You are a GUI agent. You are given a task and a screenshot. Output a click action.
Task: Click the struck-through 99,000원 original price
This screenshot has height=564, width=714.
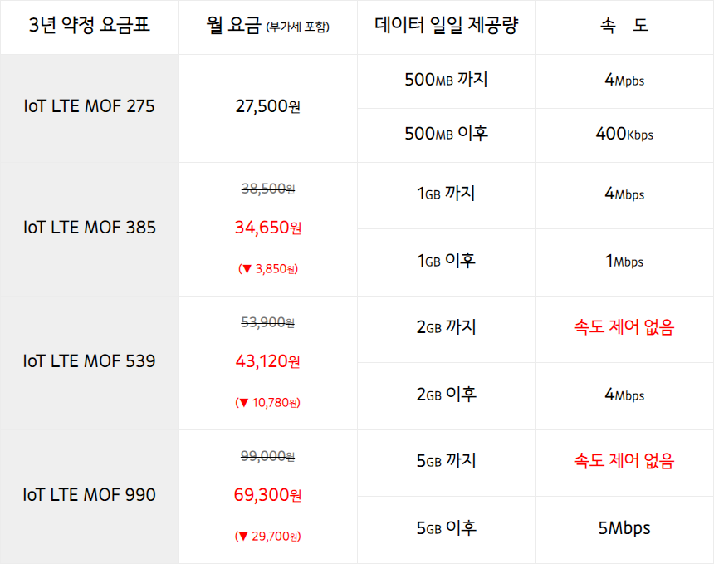[x=267, y=456]
